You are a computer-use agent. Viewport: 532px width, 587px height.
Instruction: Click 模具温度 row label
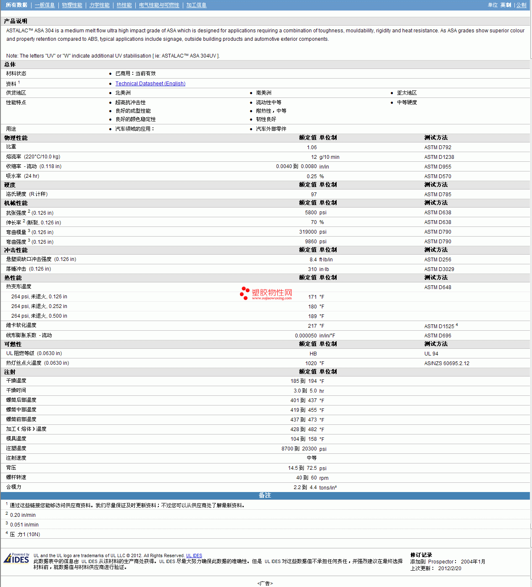click(x=16, y=439)
